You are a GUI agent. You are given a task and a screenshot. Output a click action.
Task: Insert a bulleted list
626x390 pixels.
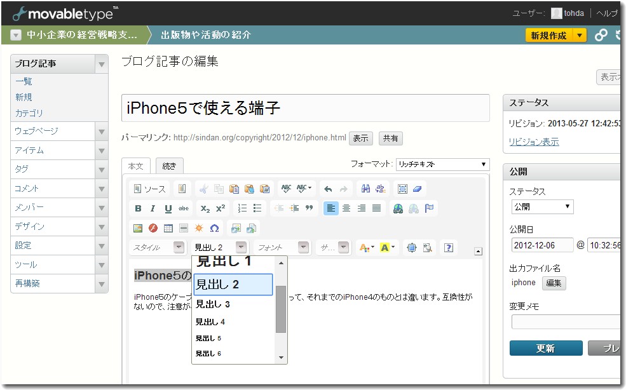(x=257, y=208)
